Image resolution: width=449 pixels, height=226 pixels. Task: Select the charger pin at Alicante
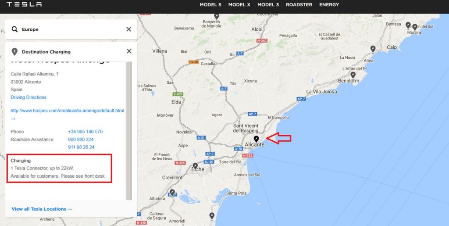tap(256, 139)
